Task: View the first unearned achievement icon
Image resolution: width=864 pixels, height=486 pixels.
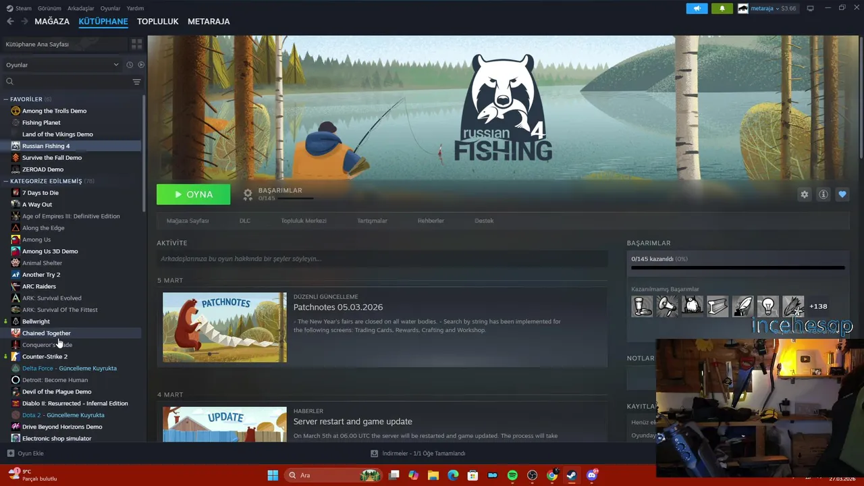Action: 642,306
